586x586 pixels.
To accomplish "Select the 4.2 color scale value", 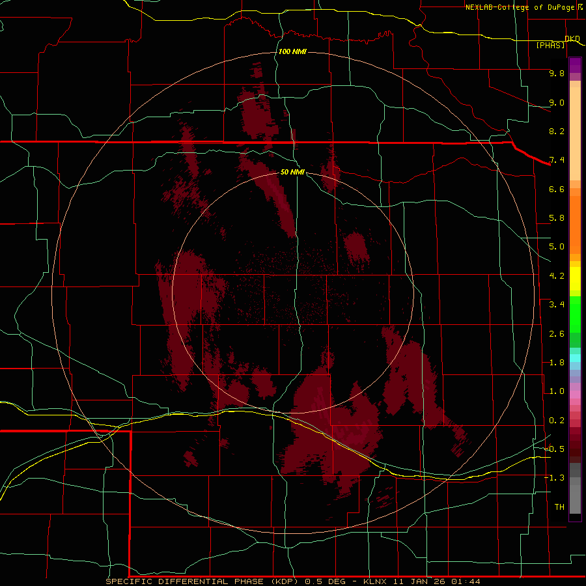I will tap(557, 276).
